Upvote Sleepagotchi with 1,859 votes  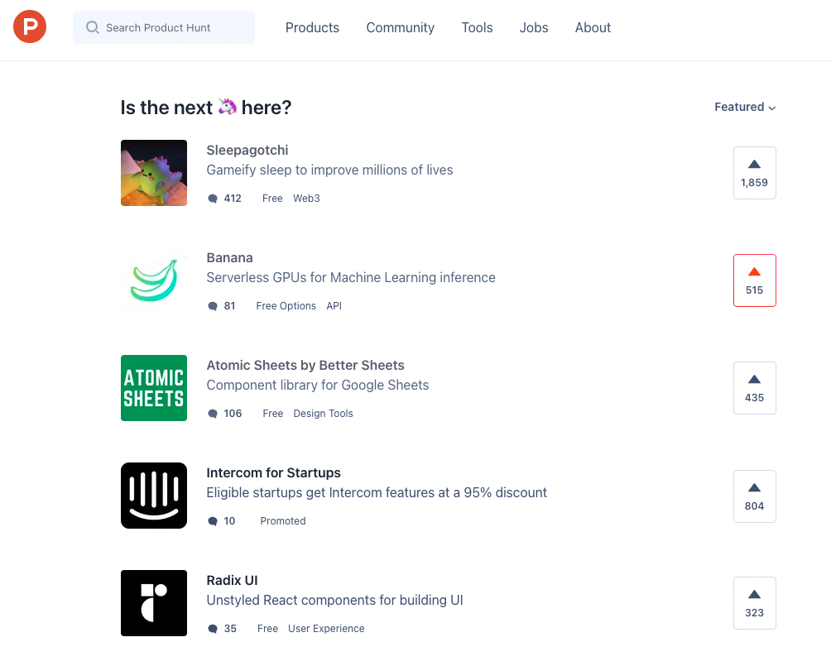(x=754, y=173)
